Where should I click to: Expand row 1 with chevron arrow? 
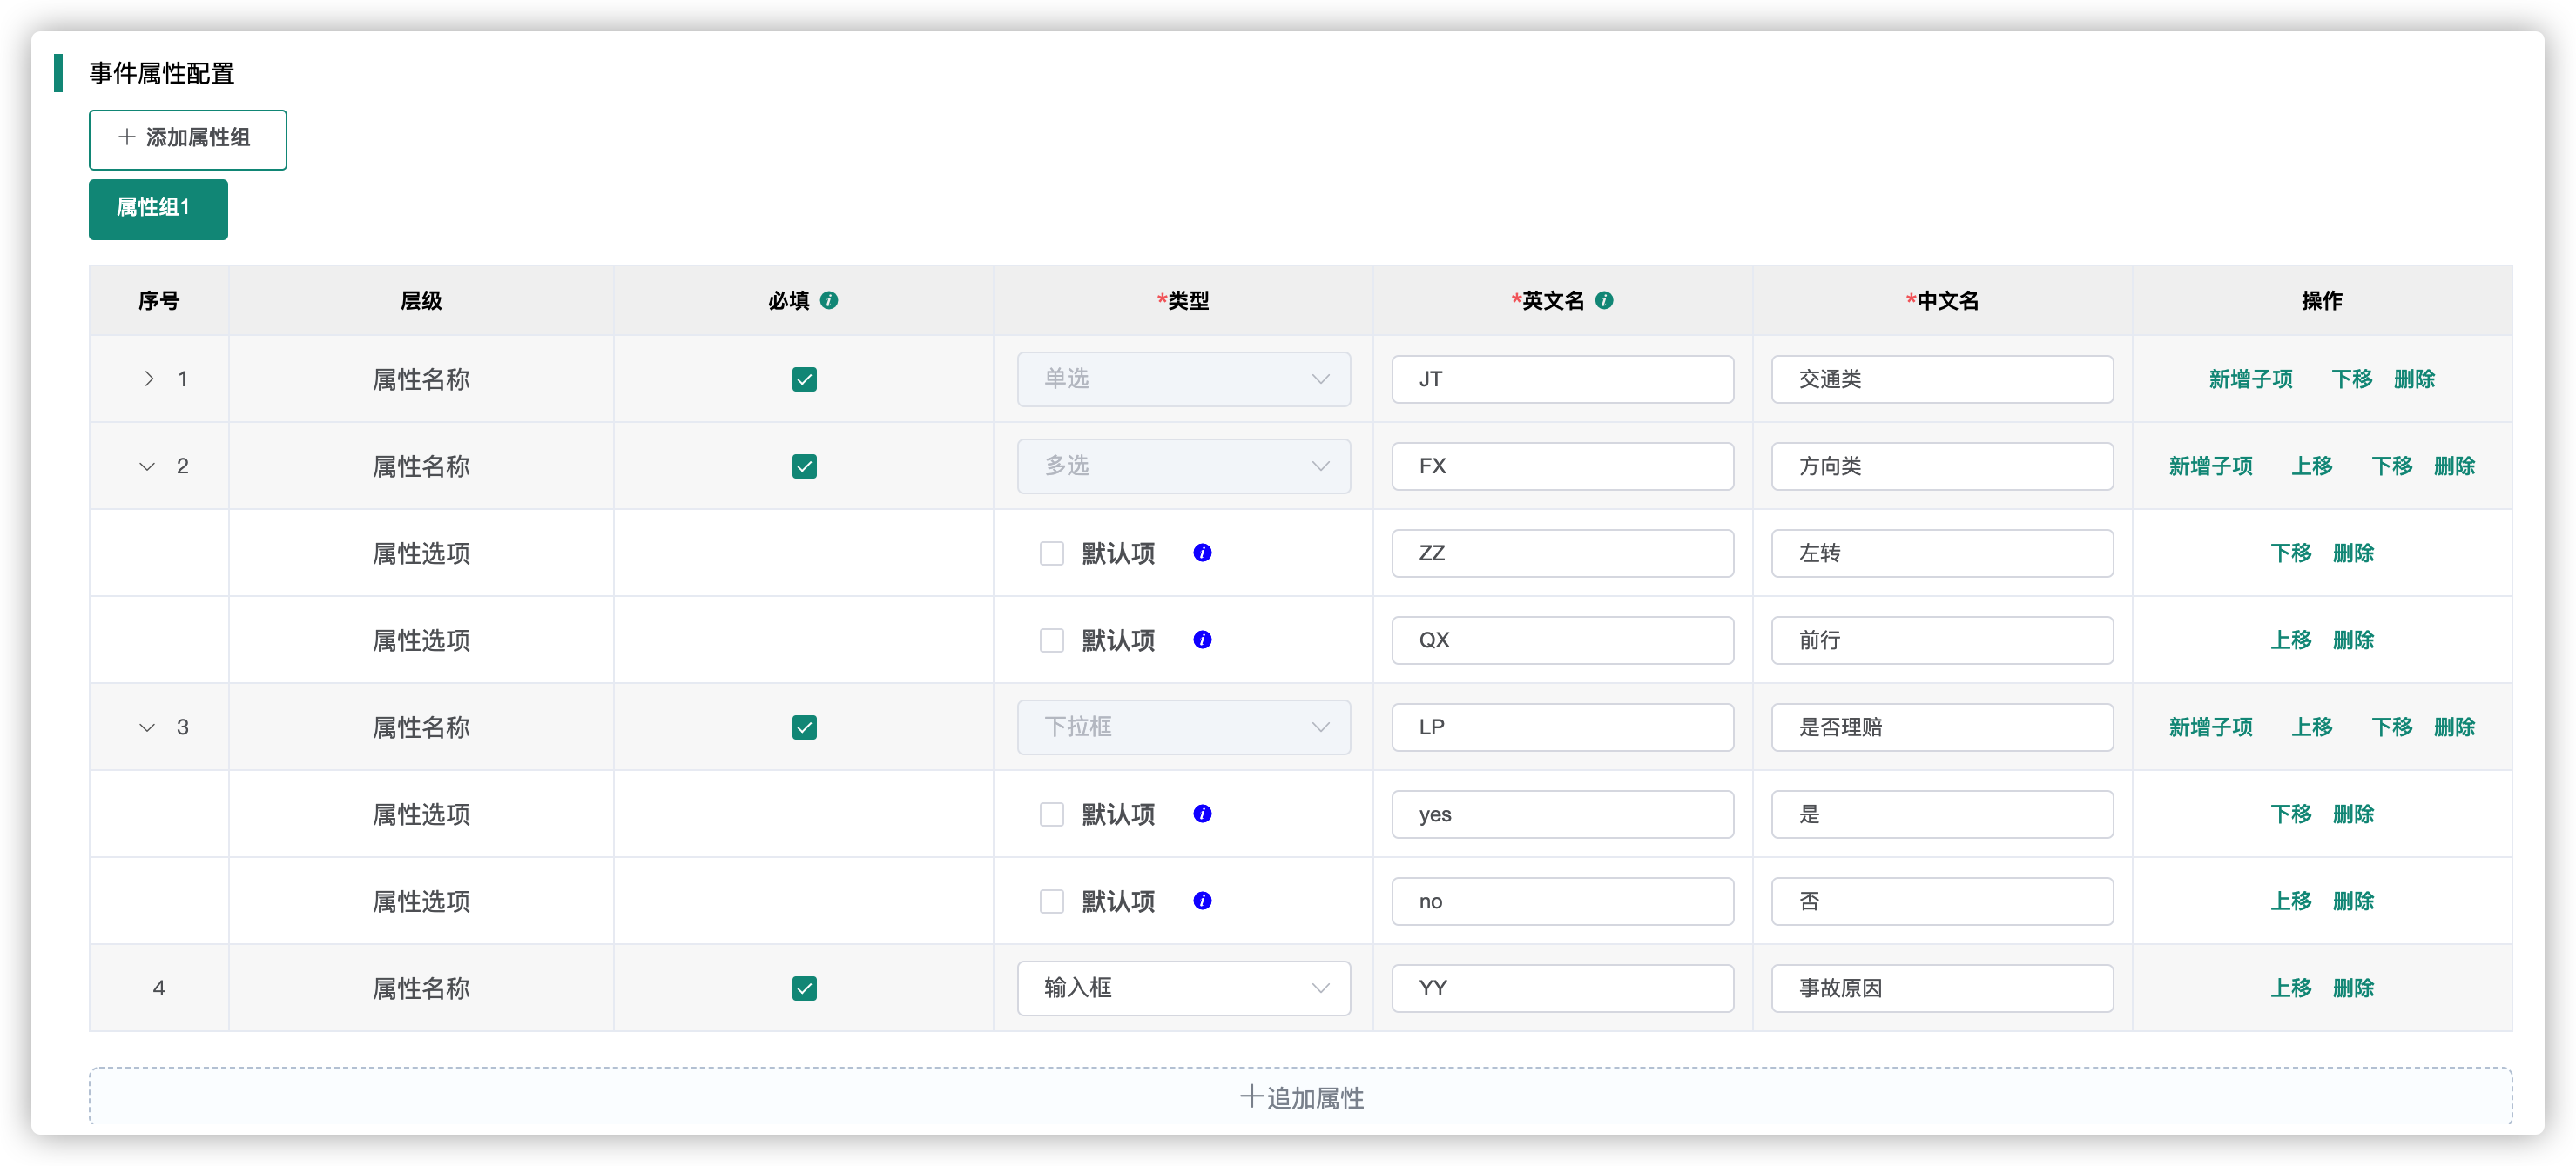coord(148,379)
